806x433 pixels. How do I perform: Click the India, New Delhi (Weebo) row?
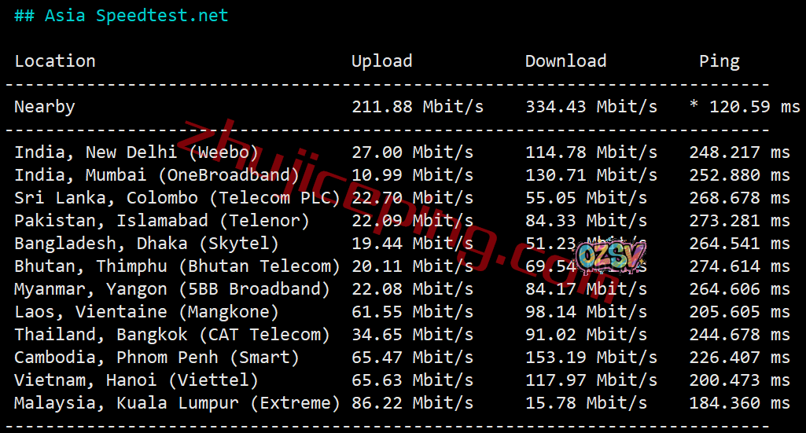tap(136, 152)
